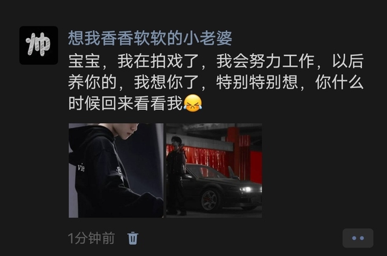The height and width of the screenshot is (256, 387).
Task: Delete the post with the trash icon
Action: click(x=132, y=238)
